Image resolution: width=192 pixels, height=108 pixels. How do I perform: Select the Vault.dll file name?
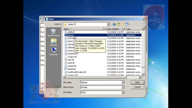[71, 63]
